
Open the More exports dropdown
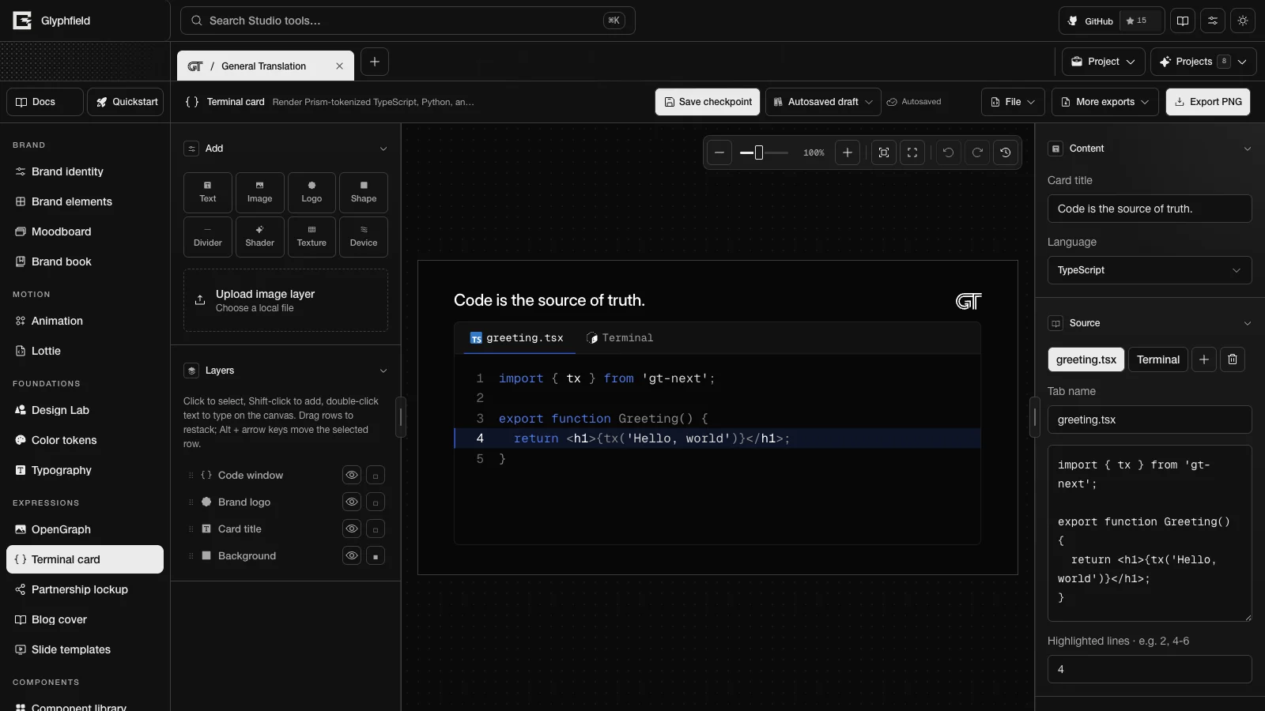pyautogui.click(x=1105, y=102)
